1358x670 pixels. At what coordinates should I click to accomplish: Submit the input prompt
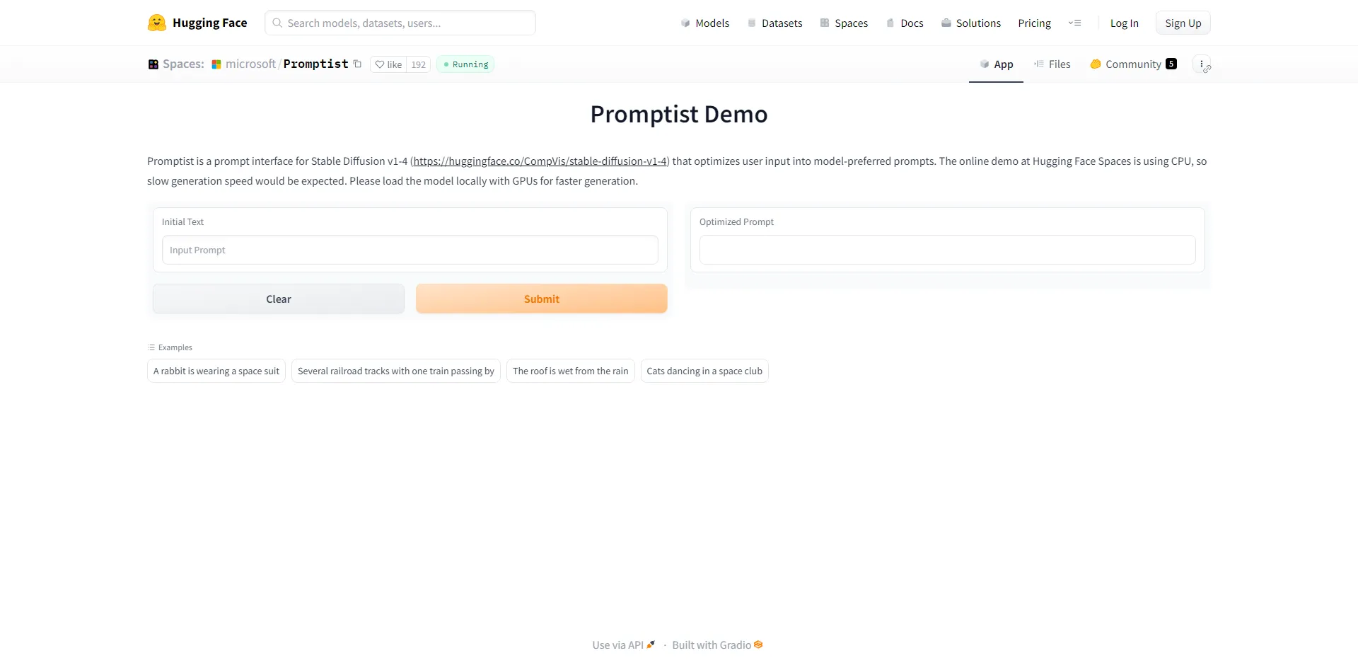[542, 299]
